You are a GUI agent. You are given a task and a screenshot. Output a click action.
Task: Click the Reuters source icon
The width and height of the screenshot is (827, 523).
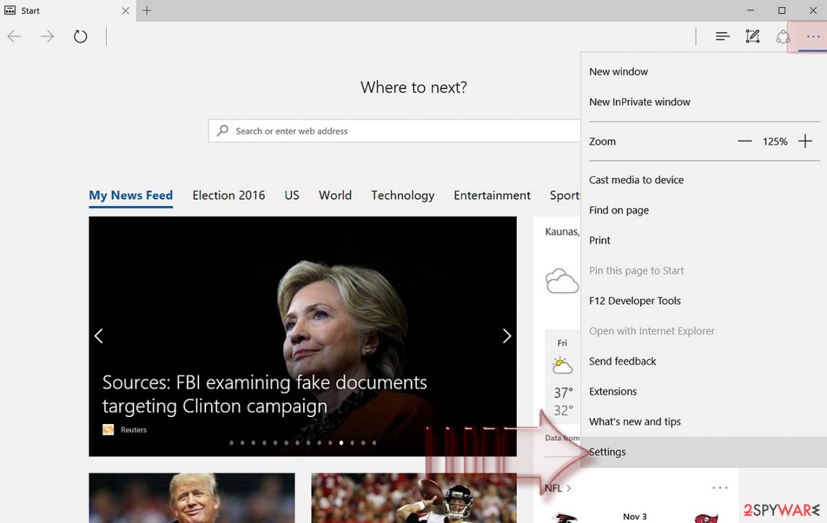(x=109, y=429)
